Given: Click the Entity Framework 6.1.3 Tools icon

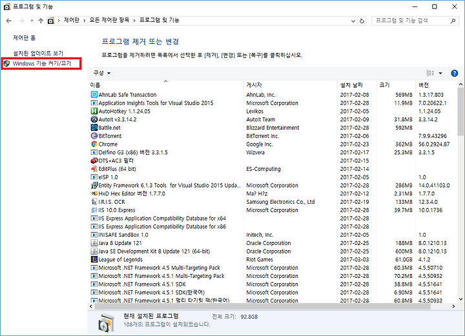Looking at the screenshot, I should pyautogui.click(x=94, y=185).
